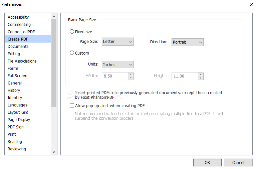This screenshot has height=169, width=257.
Task: Select the Create PDF category
Action: (28, 39)
